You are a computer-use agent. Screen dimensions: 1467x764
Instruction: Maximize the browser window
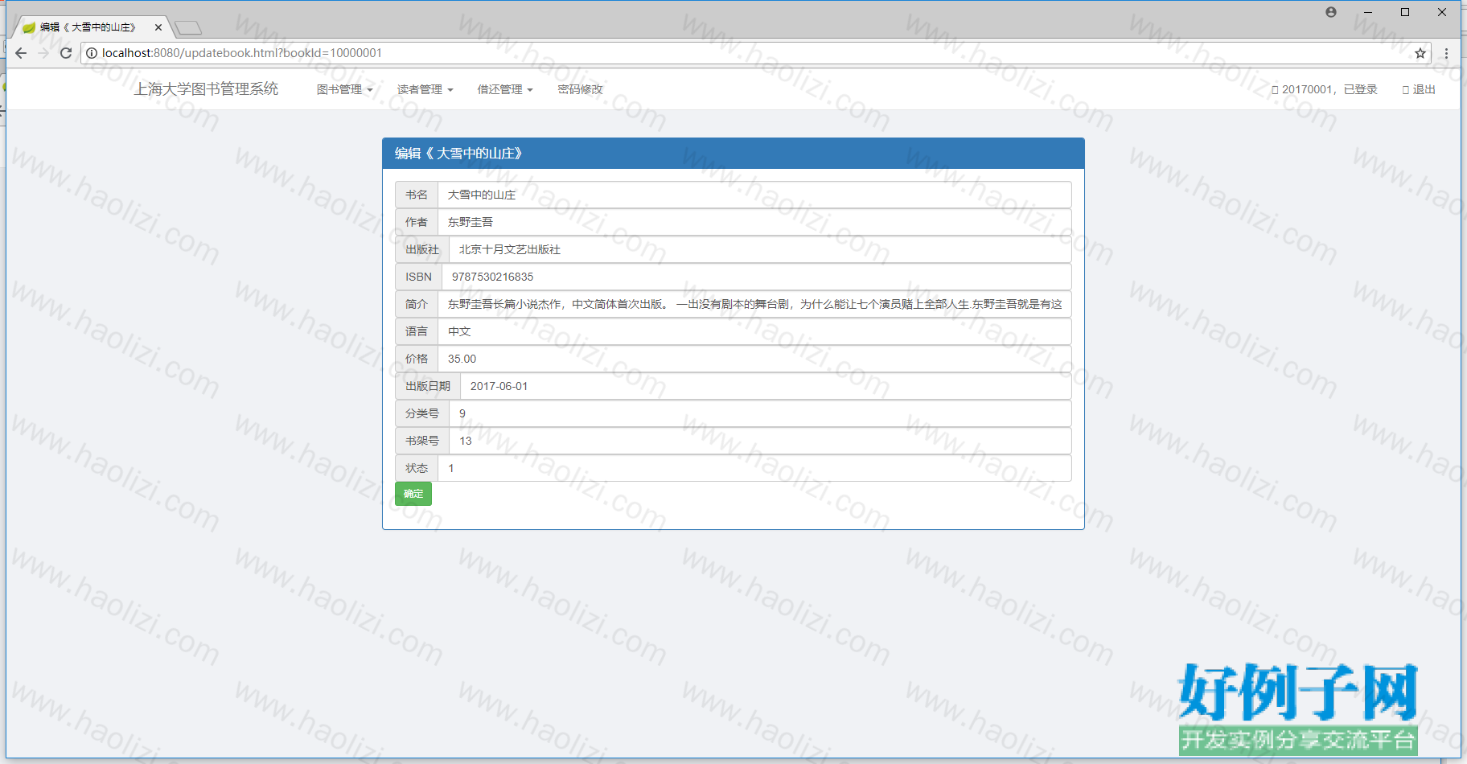[1405, 12]
